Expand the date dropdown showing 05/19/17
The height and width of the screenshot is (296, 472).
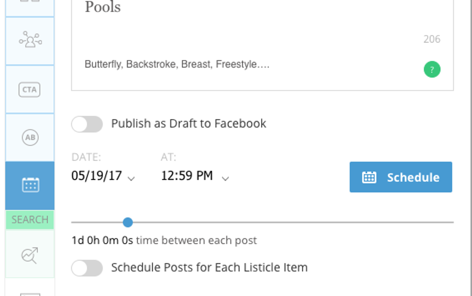pos(131,178)
